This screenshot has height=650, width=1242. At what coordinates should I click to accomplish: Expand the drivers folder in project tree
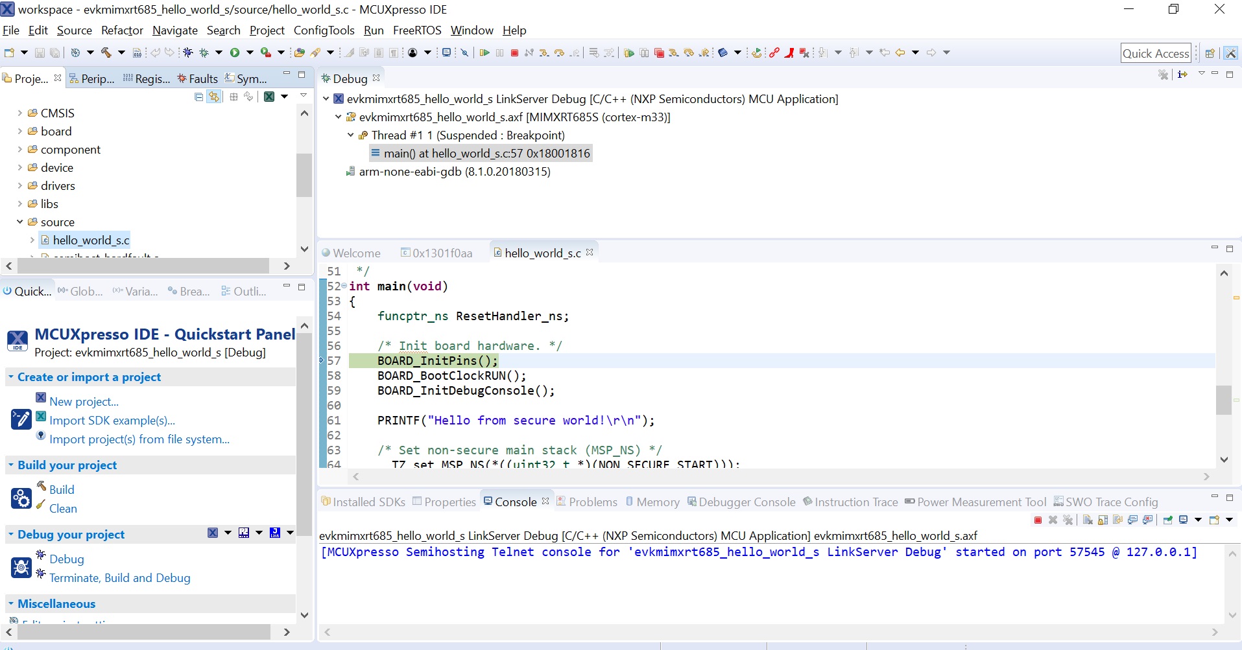coord(19,186)
